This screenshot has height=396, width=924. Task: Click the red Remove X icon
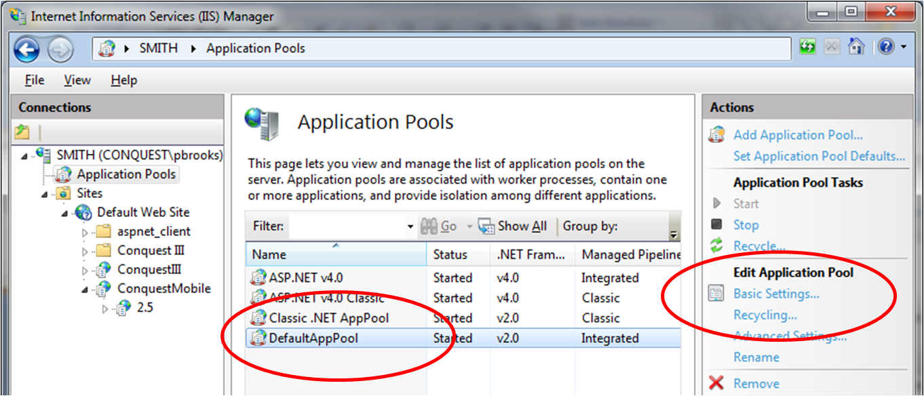pyautogui.click(x=716, y=384)
